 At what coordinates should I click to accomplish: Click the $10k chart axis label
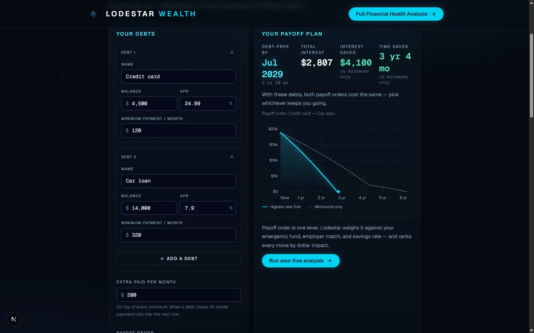pos(274,160)
